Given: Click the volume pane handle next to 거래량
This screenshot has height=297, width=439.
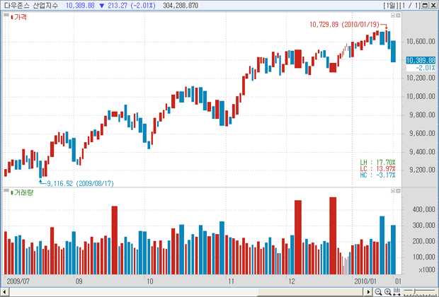Looking at the screenshot, I should point(6,192).
